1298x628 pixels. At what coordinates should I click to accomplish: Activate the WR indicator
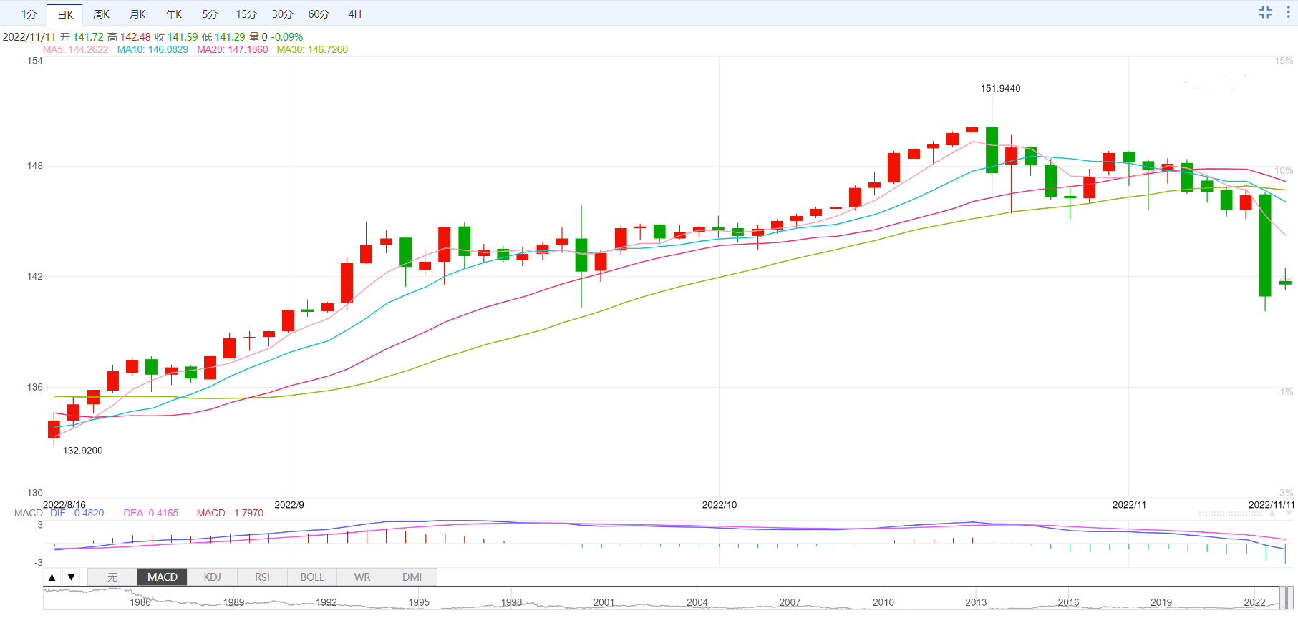click(362, 577)
